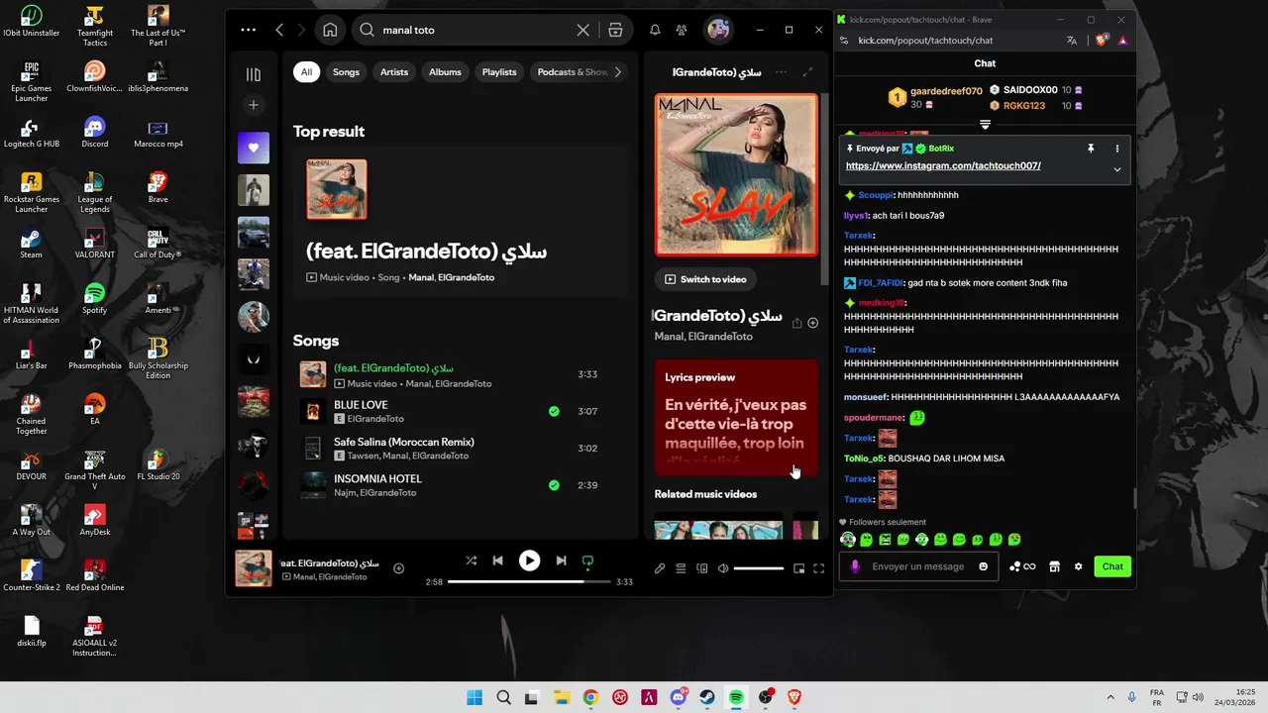Skip to the previous track
Image resolution: width=1268 pixels, height=713 pixels.
point(498,560)
